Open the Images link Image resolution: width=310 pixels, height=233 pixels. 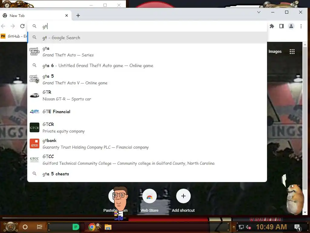275,52
